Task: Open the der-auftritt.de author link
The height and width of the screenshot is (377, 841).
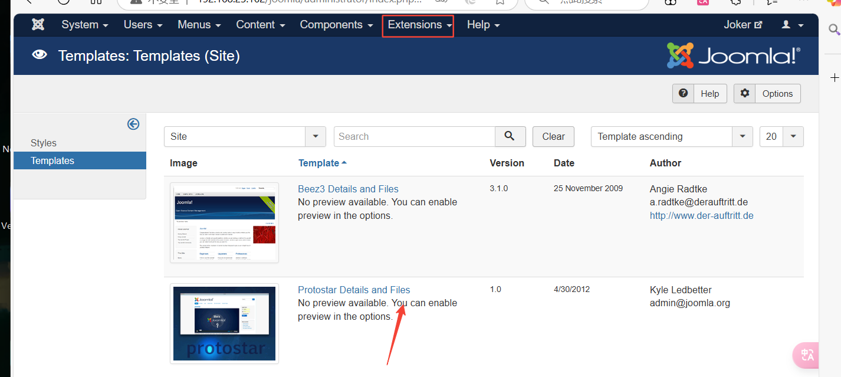Action: 702,215
